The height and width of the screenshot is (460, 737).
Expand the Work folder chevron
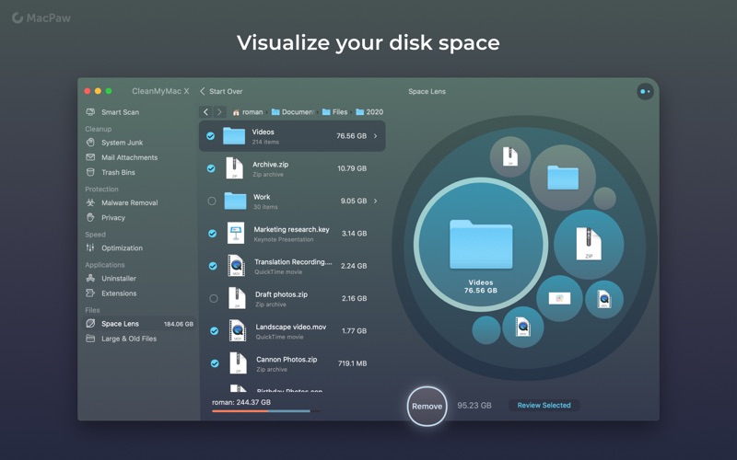[x=376, y=201]
